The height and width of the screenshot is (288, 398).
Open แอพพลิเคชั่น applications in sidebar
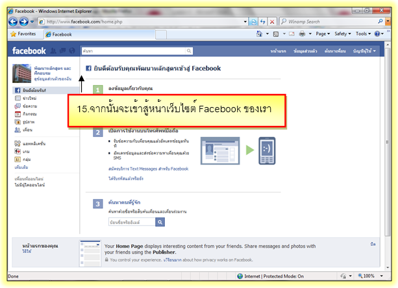pyautogui.click(x=30, y=144)
